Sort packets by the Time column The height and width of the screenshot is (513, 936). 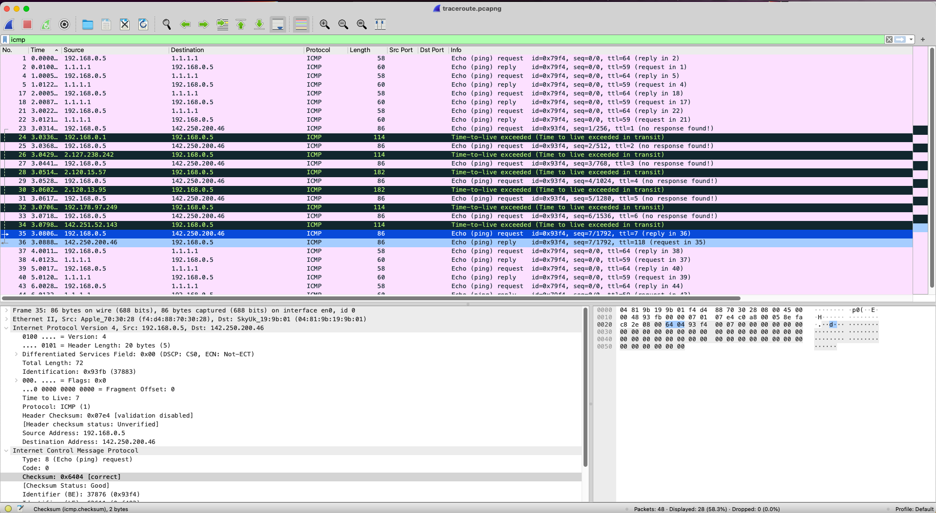tap(44, 50)
